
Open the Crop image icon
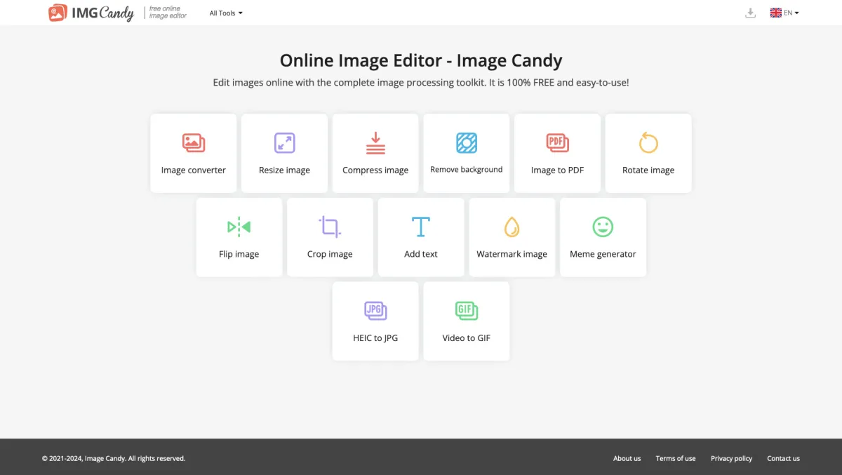click(330, 227)
